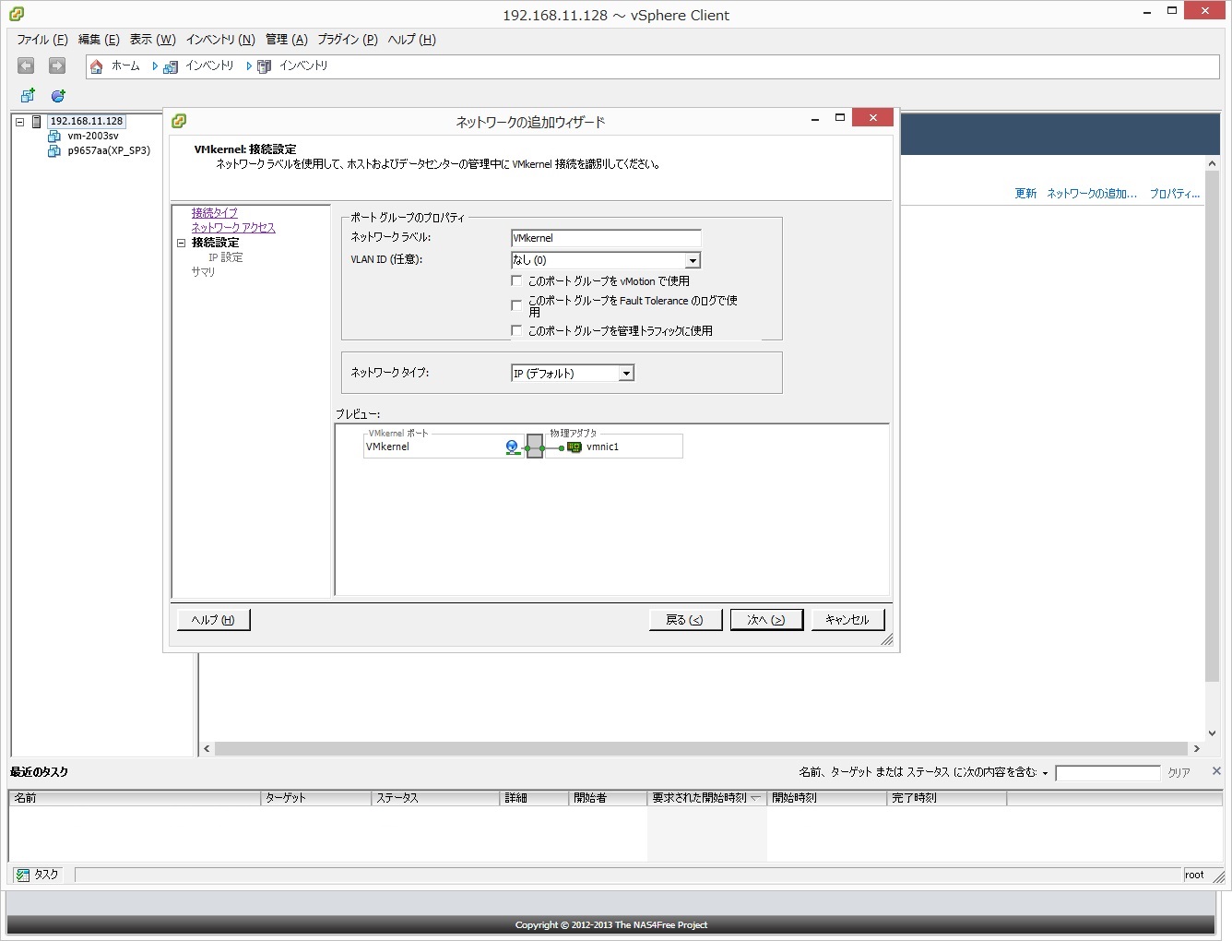Screen dimensions: 1232x941
Task: Click the back navigation arrow icon
Action: point(26,66)
